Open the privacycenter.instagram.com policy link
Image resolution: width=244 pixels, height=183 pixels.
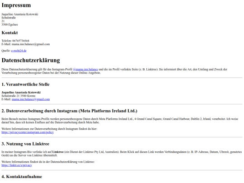28,132
